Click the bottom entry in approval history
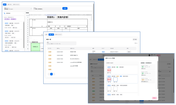This screenshot has height=105, width=176. (x=148, y=80)
